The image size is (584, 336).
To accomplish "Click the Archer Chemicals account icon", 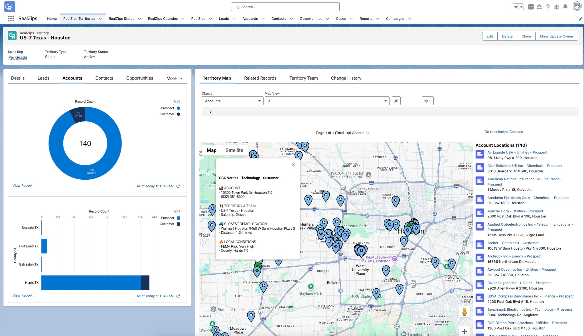I will pos(480,245).
